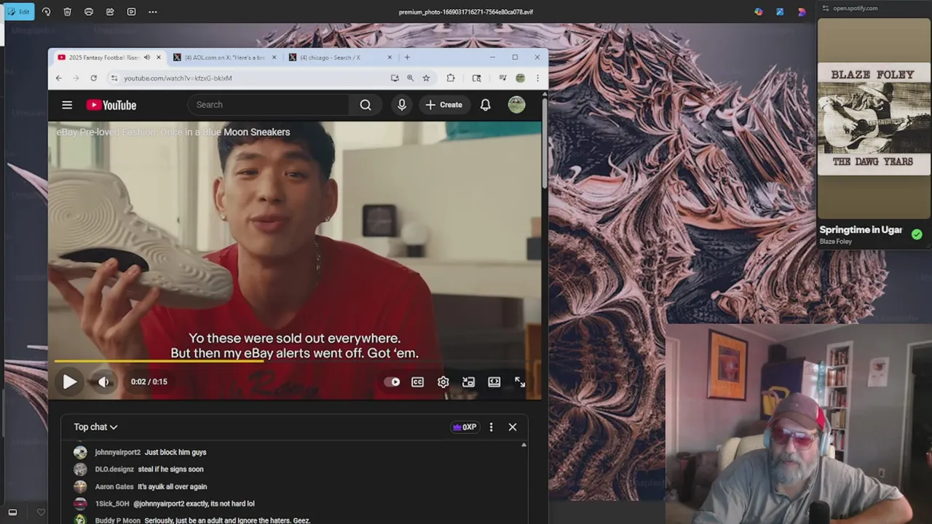This screenshot has height=524, width=932.
Task: Open zoom control in address bar
Action: 410,78
